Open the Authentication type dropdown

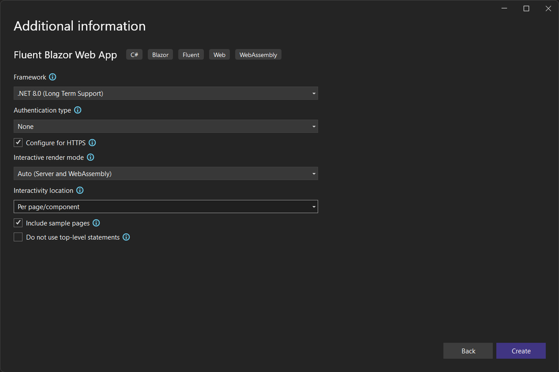click(x=166, y=126)
